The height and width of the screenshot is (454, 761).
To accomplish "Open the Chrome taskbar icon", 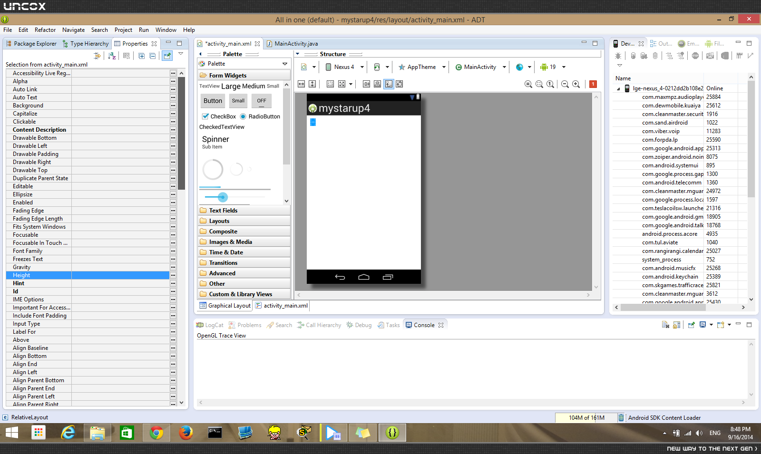I will coord(156,433).
